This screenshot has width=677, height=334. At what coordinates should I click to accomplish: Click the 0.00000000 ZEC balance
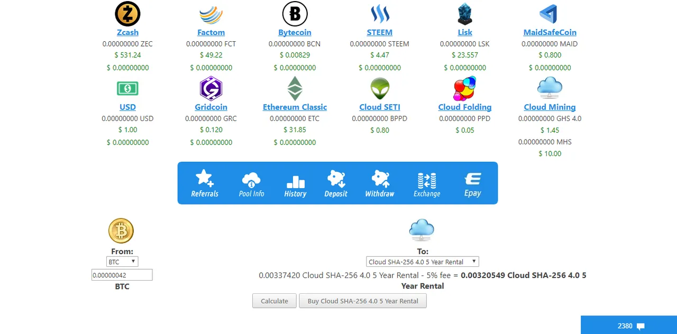coord(127,44)
